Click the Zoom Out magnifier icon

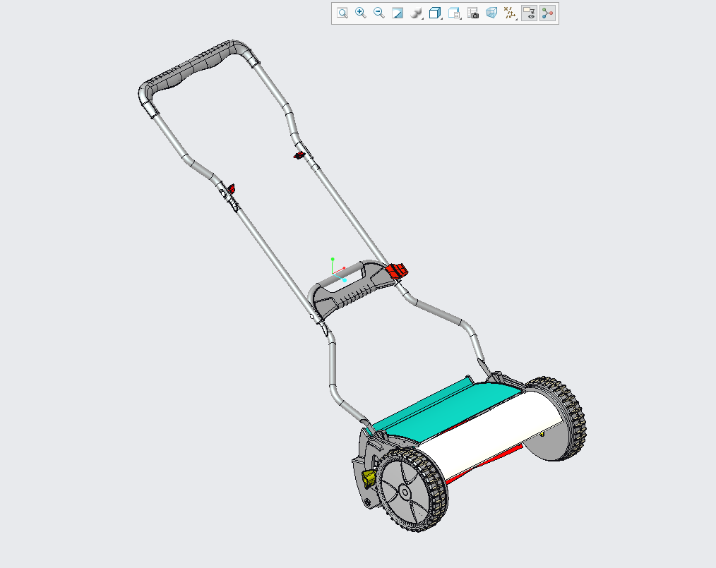tap(379, 13)
